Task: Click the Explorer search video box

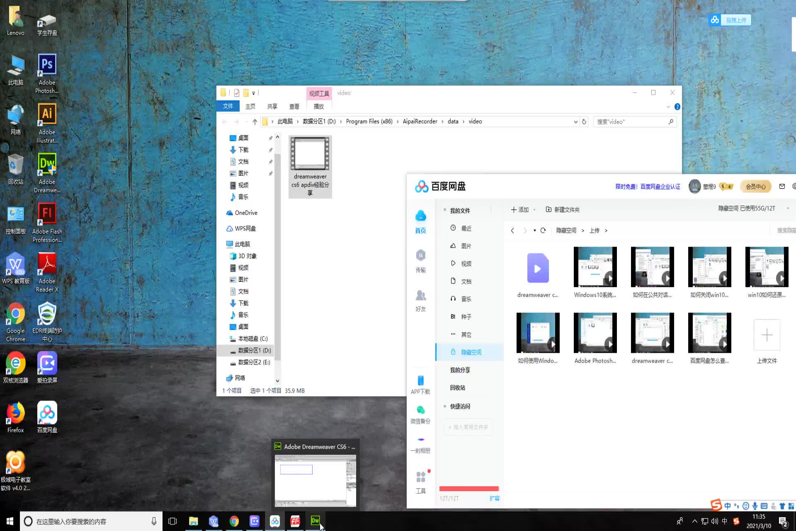Action: [x=635, y=122]
